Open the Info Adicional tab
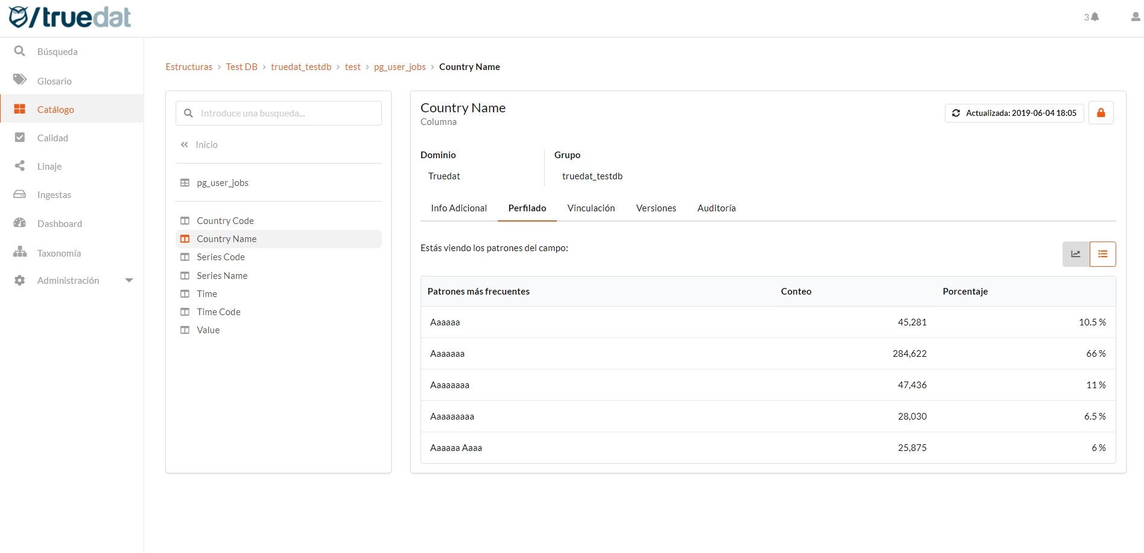Image resolution: width=1144 pixels, height=553 pixels. point(459,208)
